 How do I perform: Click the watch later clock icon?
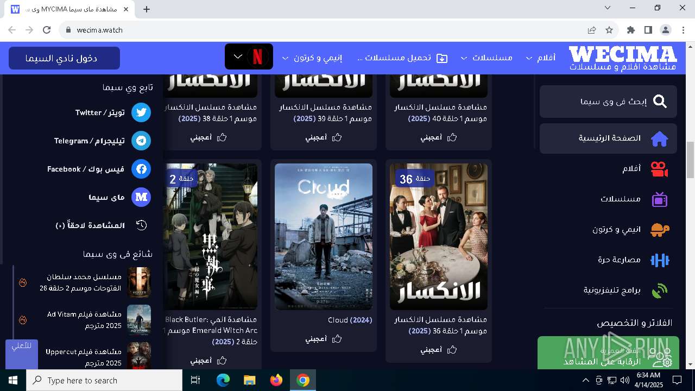(141, 225)
